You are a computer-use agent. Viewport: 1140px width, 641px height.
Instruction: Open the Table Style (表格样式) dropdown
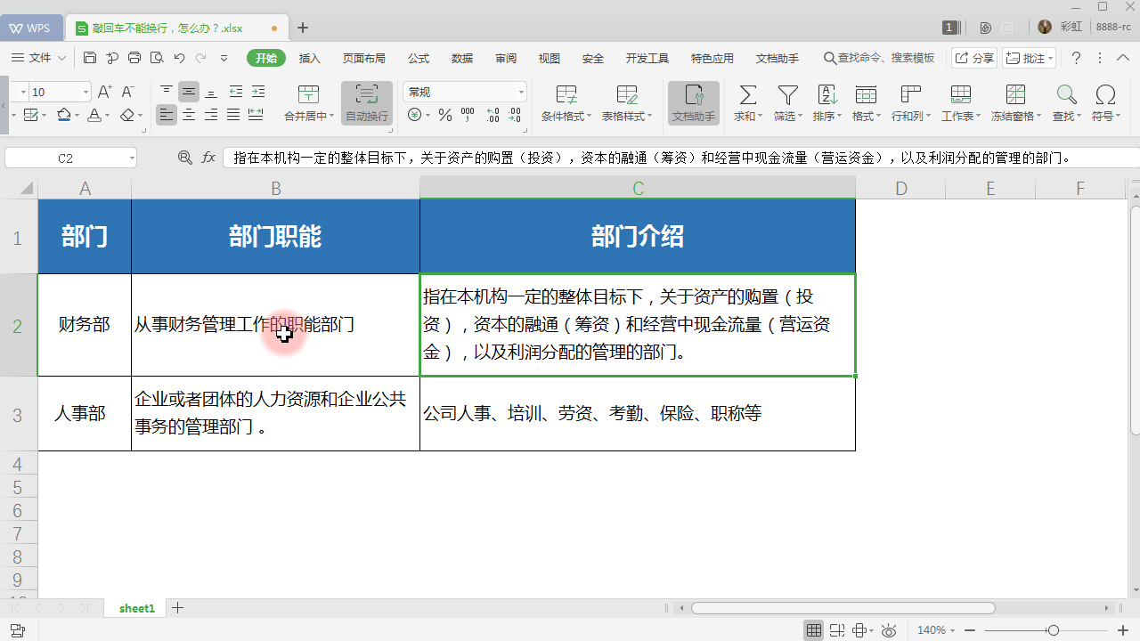[628, 102]
